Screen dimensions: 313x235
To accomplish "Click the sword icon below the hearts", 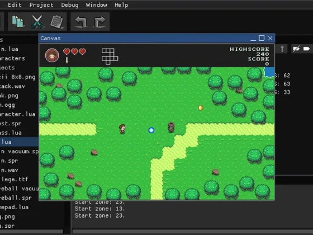I will click(x=67, y=60).
